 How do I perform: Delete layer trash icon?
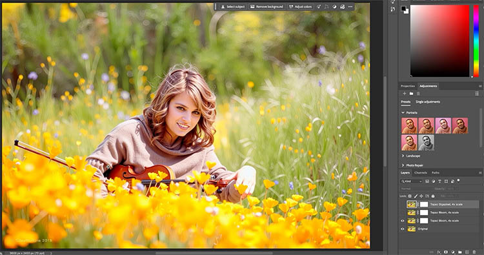coord(474,252)
